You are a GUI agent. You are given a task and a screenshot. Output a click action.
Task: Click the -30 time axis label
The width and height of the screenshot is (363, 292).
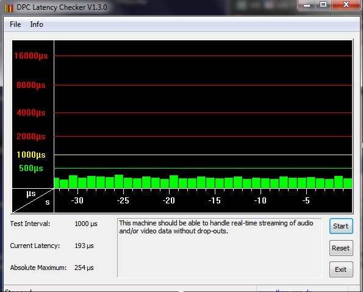click(x=77, y=200)
